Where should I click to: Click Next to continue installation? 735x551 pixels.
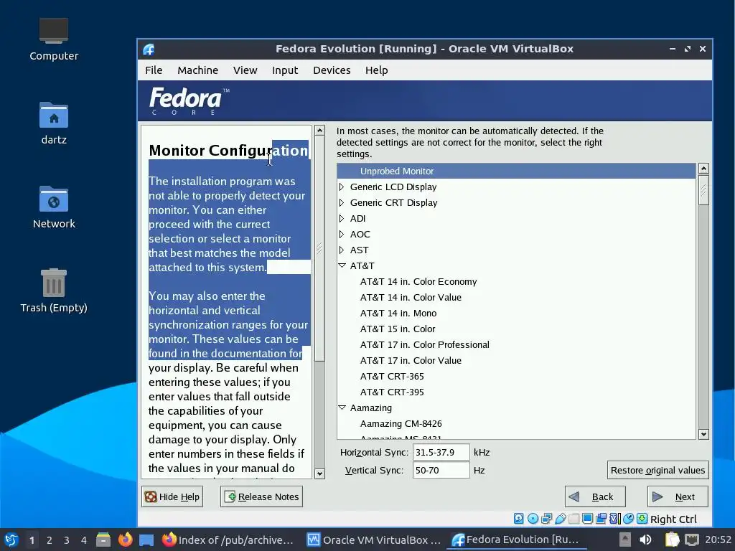(x=678, y=496)
